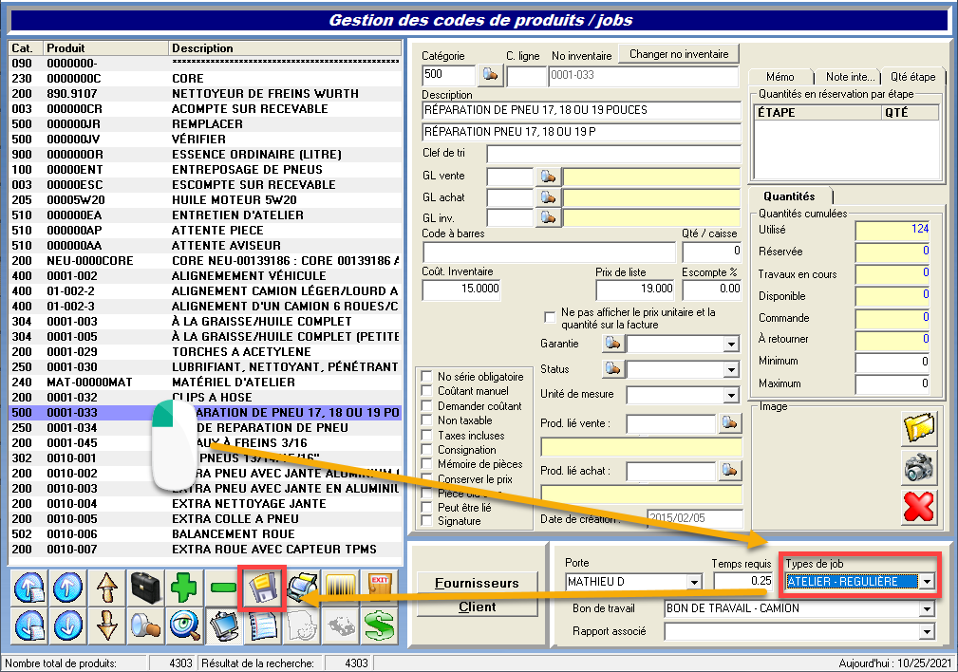958x672 pixels.
Task: Select the NETTOYEUR DE FREINS WURTH row
Action: [205, 93]
